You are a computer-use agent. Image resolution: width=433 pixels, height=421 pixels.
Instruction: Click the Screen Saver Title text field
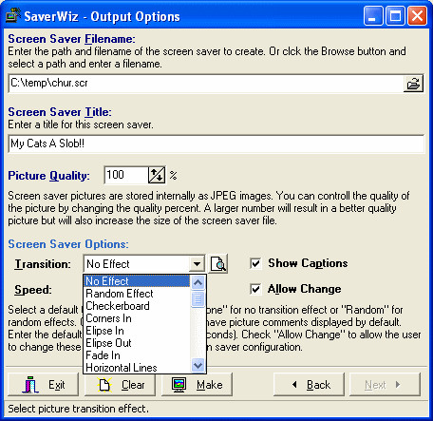coord(216,144)
